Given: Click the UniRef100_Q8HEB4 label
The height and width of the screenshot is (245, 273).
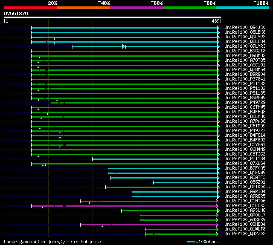Looking at the screenshot, I should click(245, 225).
